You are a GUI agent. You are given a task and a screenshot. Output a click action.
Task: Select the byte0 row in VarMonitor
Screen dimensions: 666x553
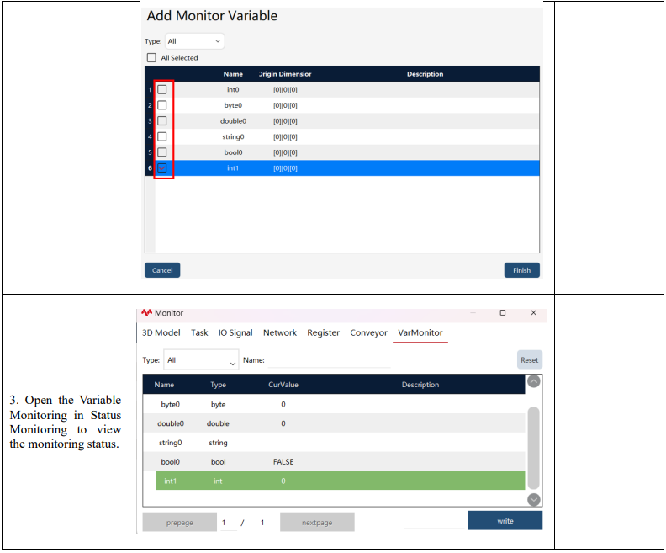[x=334, y=404]
